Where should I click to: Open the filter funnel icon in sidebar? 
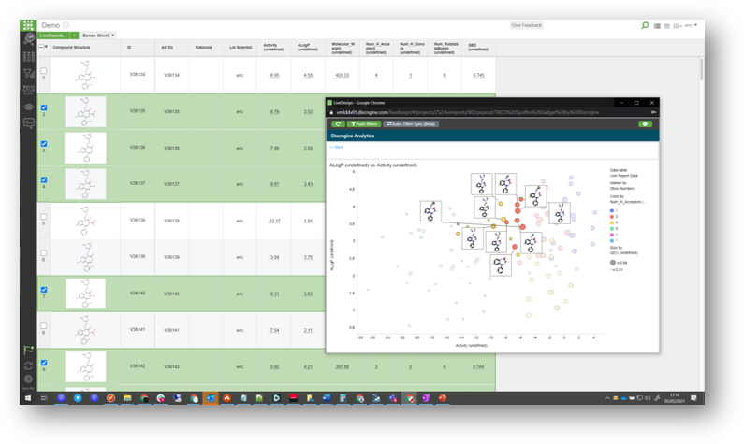(28, 73)
